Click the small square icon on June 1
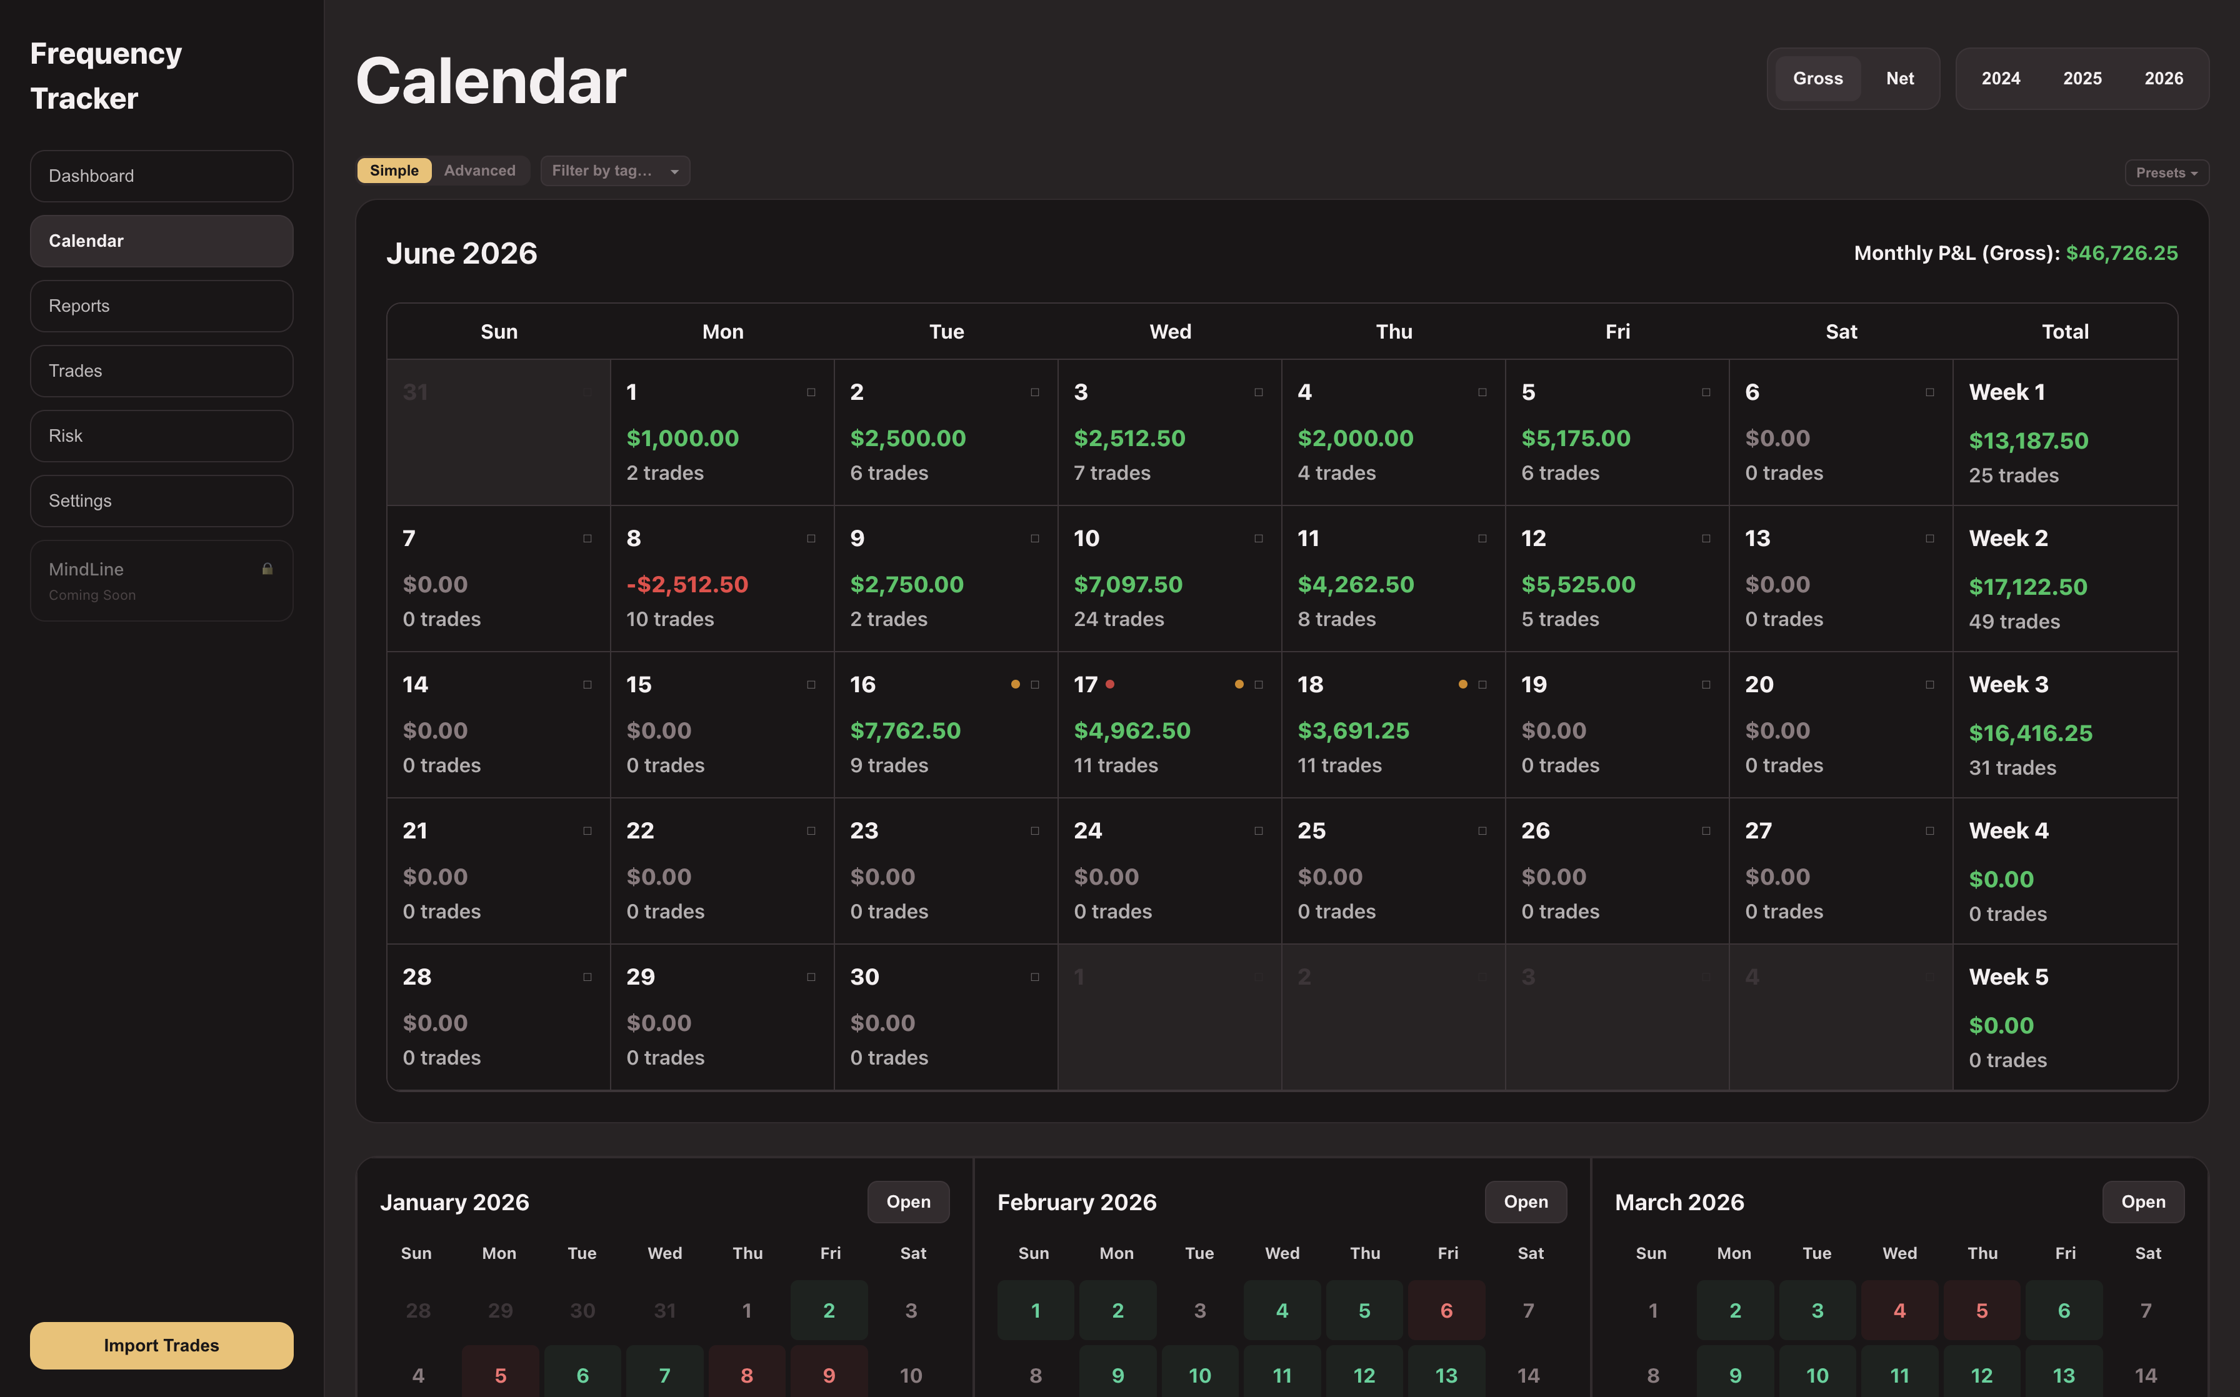Viewport: 2240px width, 1397px height. tap(811, 393)
